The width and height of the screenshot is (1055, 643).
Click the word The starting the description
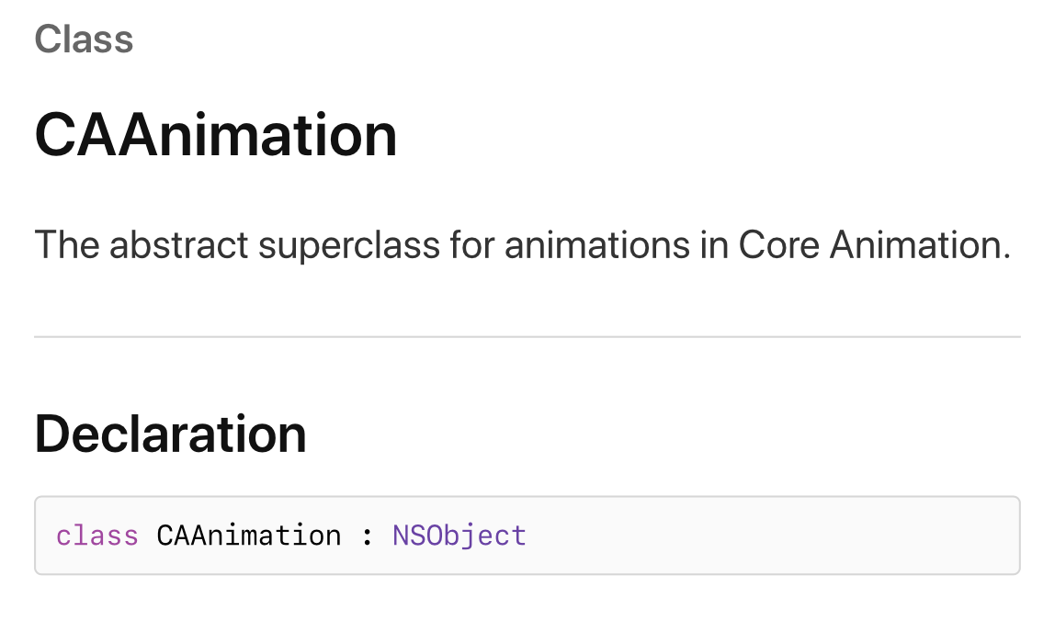pyautogui.click(x=67, y=245)
